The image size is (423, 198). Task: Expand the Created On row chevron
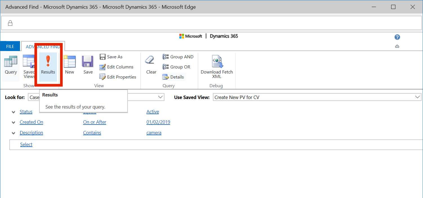[x=13, y=122]
